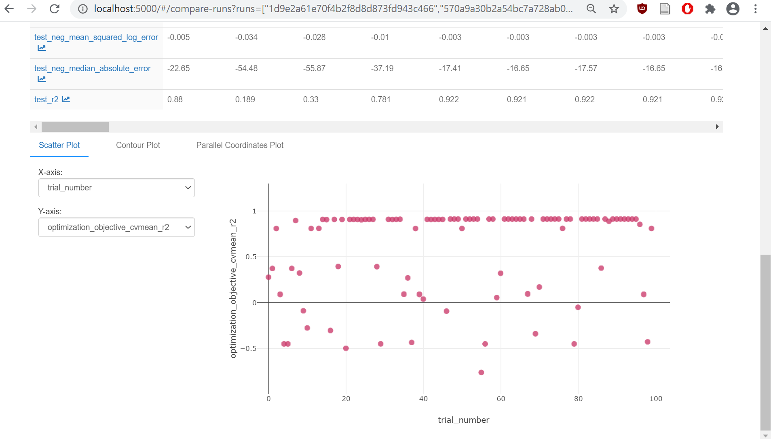
Task: Click the trial_number axis title
Action: pos(463,420)
